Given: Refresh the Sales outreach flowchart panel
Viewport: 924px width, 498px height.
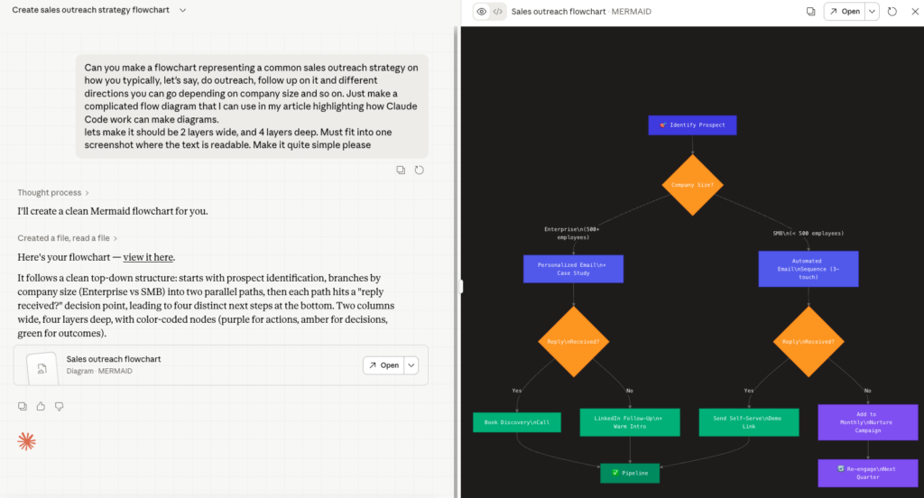Looking at the screenshot, I should (892, 12).
